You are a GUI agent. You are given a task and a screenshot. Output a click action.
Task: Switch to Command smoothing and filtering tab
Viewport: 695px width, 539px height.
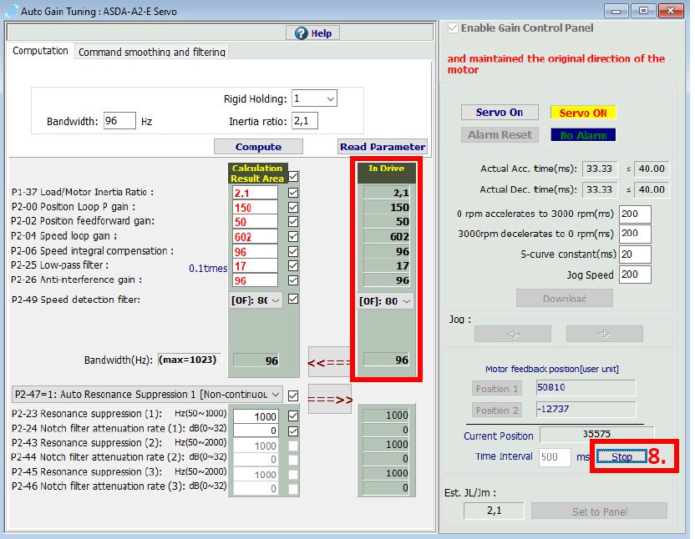coord(151,52)
